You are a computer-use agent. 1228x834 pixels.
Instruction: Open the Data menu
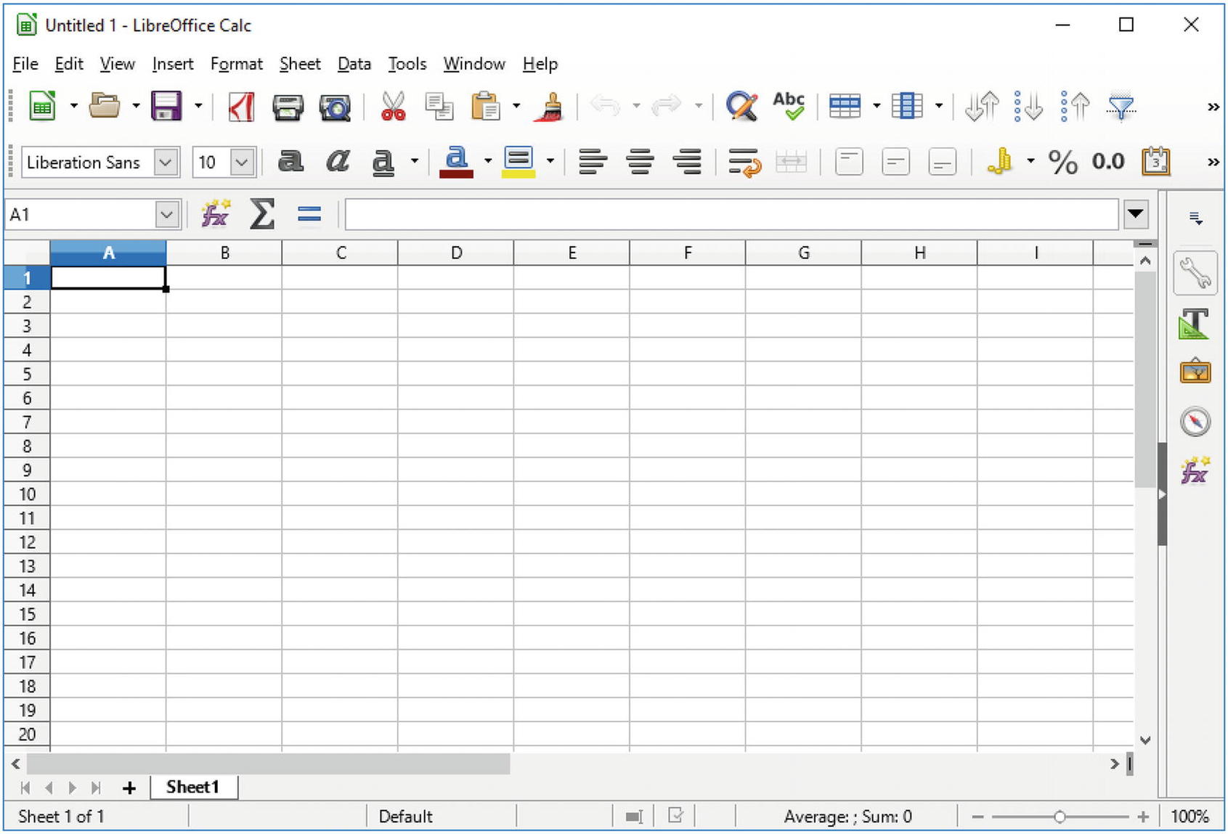pos(354,64)
